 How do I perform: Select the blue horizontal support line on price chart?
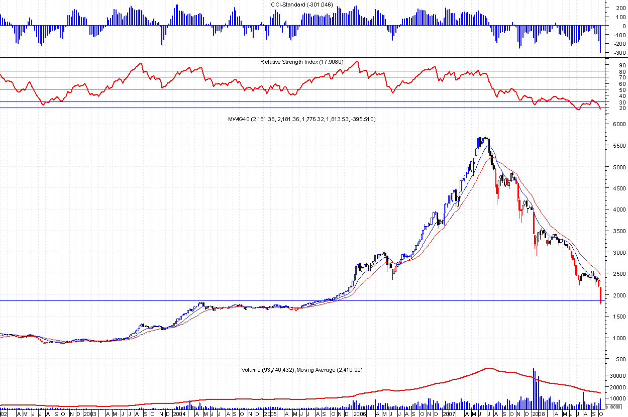click(301, 301)
